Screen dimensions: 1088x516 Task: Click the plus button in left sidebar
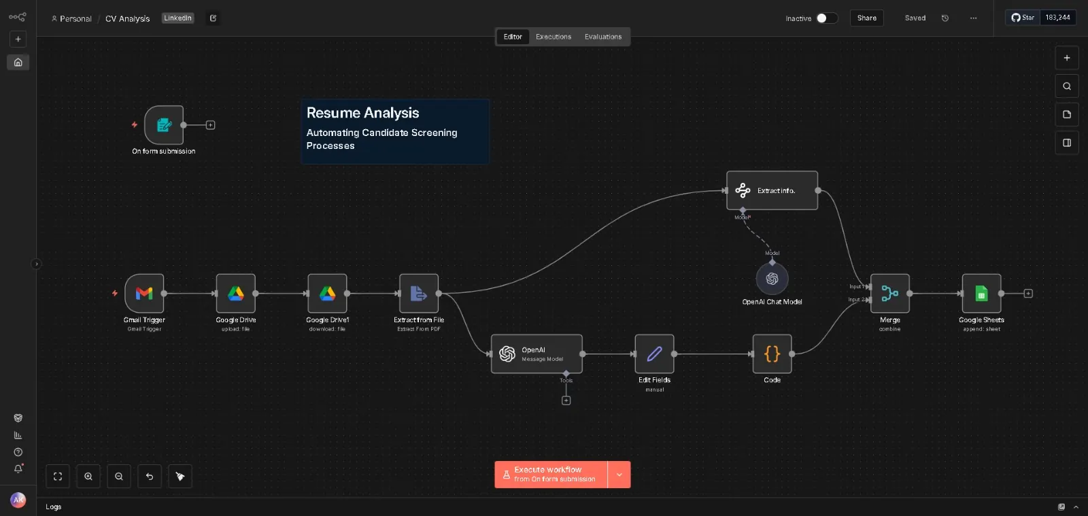click(18, 39)
